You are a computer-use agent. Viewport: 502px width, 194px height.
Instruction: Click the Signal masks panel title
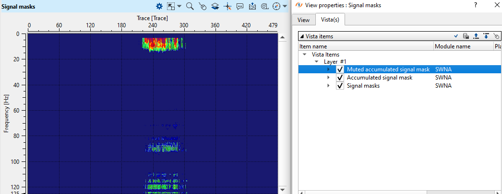click(x=18, y=6)
